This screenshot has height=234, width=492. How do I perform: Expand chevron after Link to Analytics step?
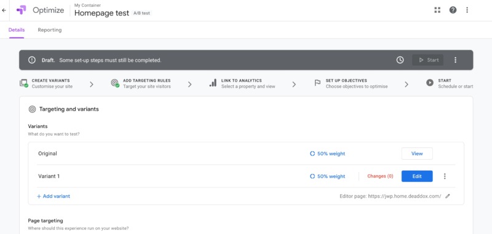[x=294, y=84]
